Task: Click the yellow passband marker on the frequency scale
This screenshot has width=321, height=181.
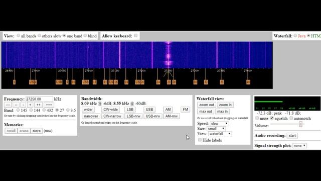Action: tap(168, 74)
